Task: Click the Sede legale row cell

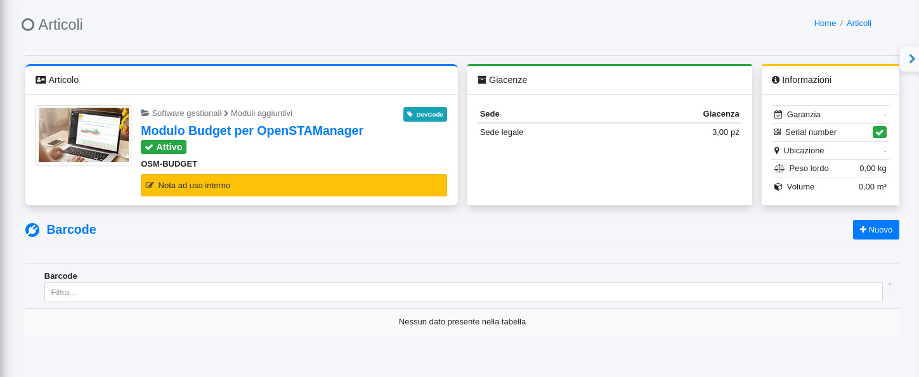Action: (x=502, y=132)
